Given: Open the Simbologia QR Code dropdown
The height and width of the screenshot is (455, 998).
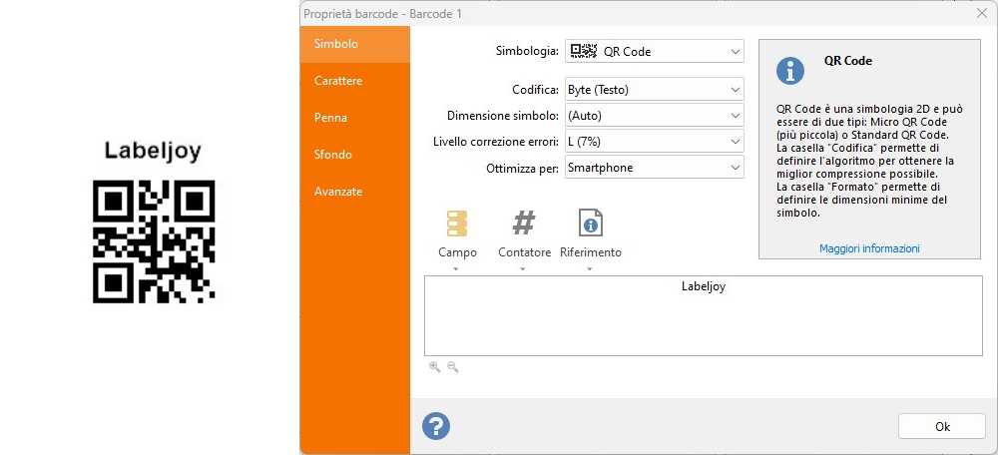Looking at the screenshot, I should tap(655, 52).
